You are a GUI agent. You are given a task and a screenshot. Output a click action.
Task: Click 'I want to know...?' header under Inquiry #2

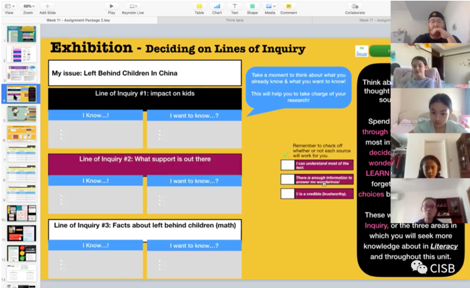[x=194, y=181]
